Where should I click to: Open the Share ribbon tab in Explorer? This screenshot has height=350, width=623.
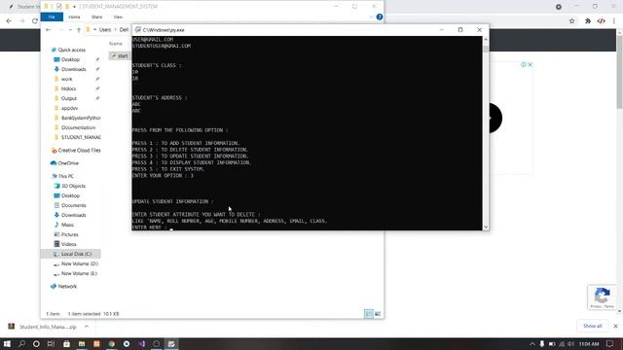pyautogui.click(x=96, y=17)
